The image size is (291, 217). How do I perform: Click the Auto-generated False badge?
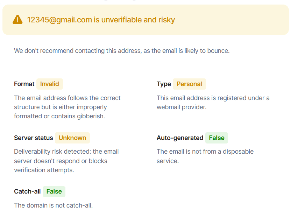[217, 138]
